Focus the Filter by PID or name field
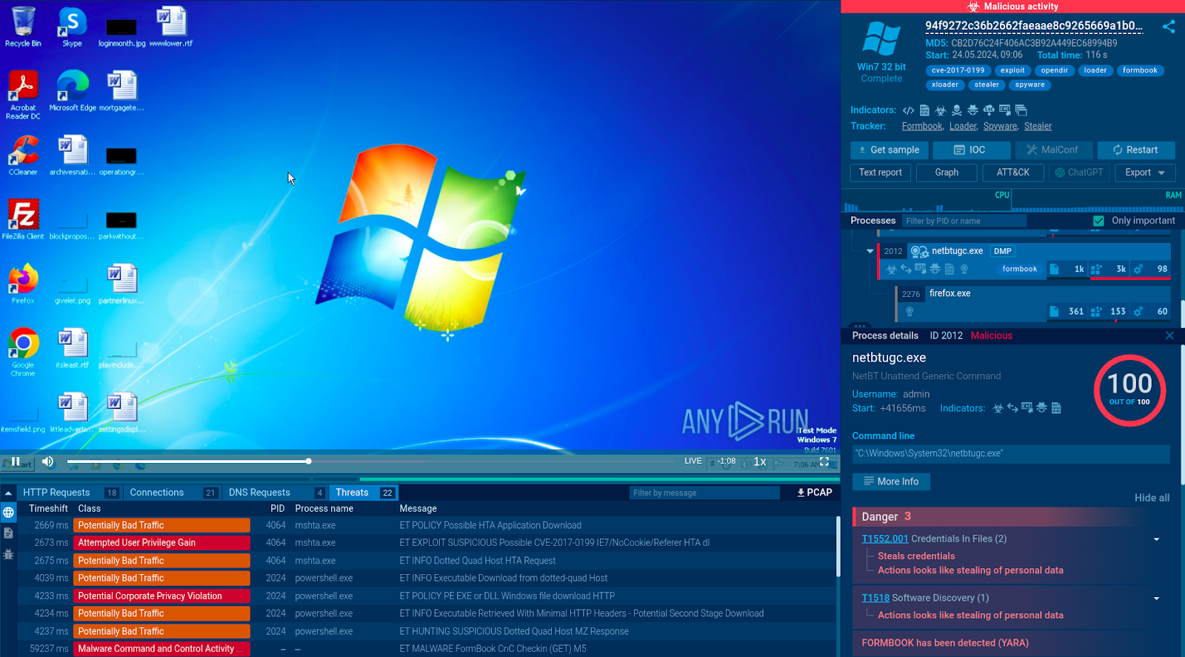The height and width of the screenshot is (657, 1185). pyautogui.click(x=964, y=221)
